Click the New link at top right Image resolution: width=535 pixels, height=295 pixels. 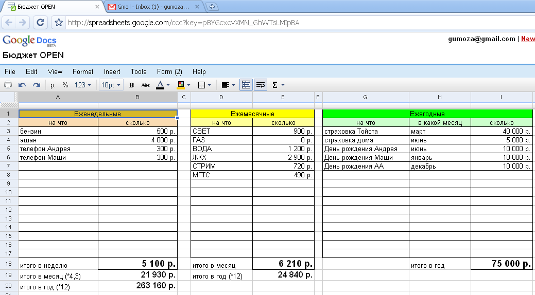click(x=528, y=39)
